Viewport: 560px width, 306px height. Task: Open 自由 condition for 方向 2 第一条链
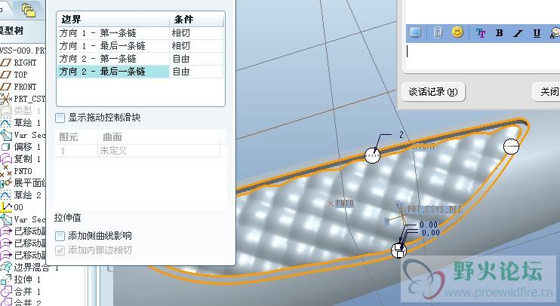(x=196, y=59)
